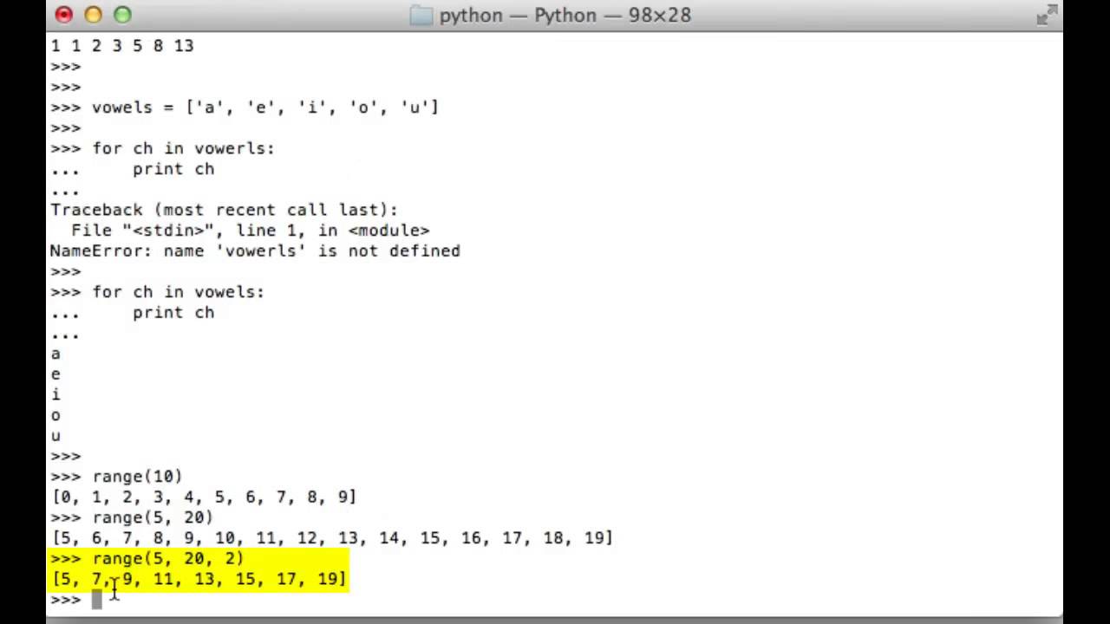Click the 'File "<stdin>", line 1' traceback line
This screenshot has width=1110, height=624.
[250, 231]
